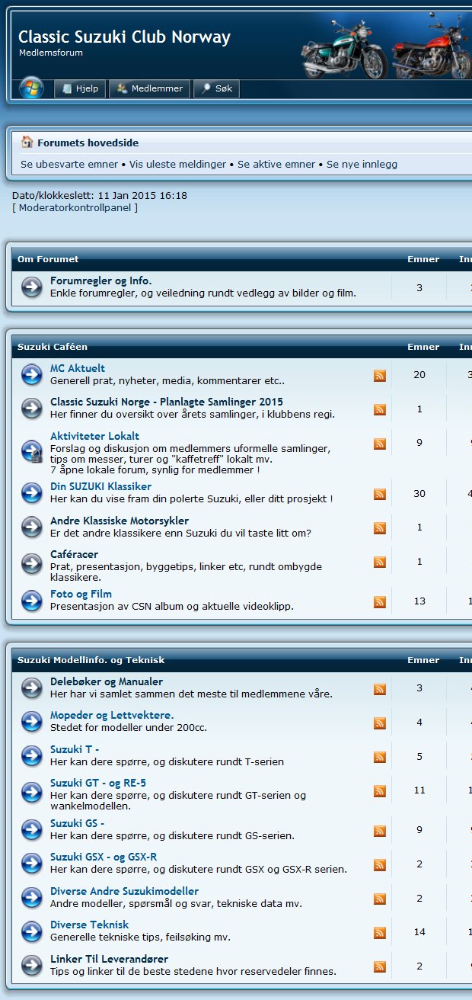The image size is (472, 1000).
Task: Open Suzuki T - forum
Action: coord(75,749)
